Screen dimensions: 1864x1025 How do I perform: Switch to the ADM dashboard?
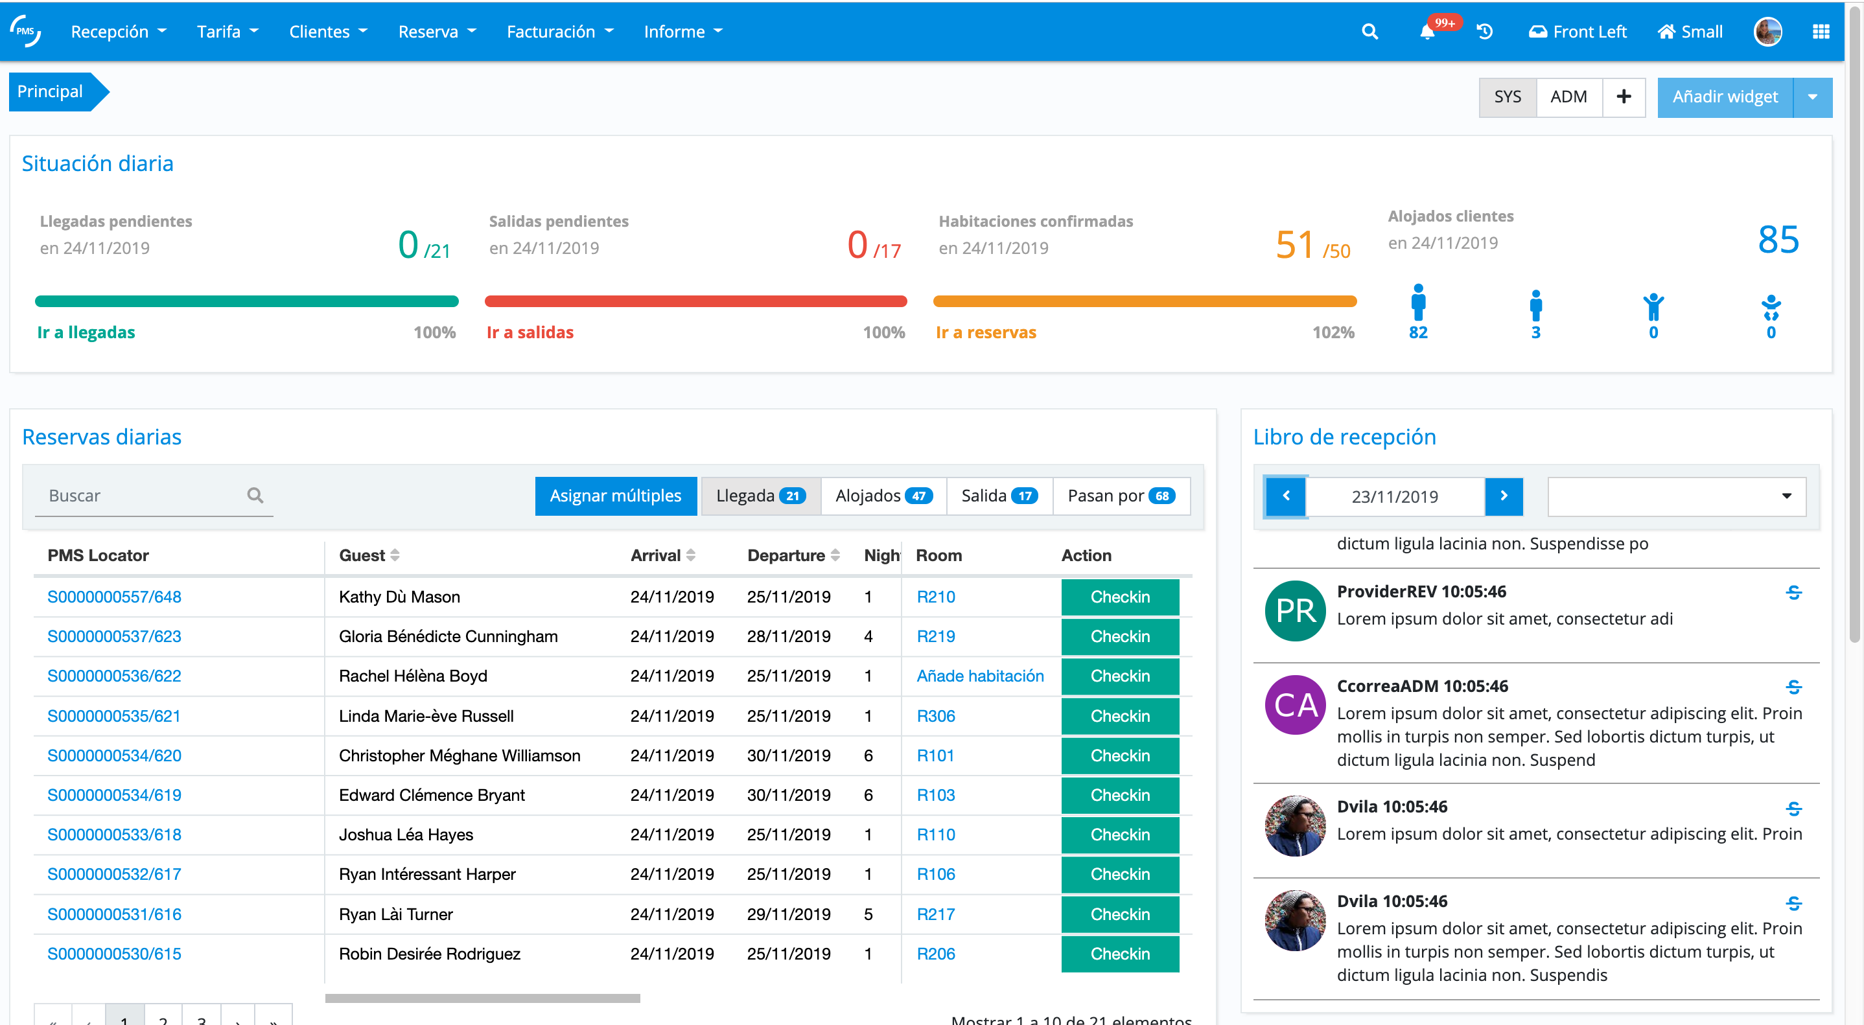point(1568,97)
